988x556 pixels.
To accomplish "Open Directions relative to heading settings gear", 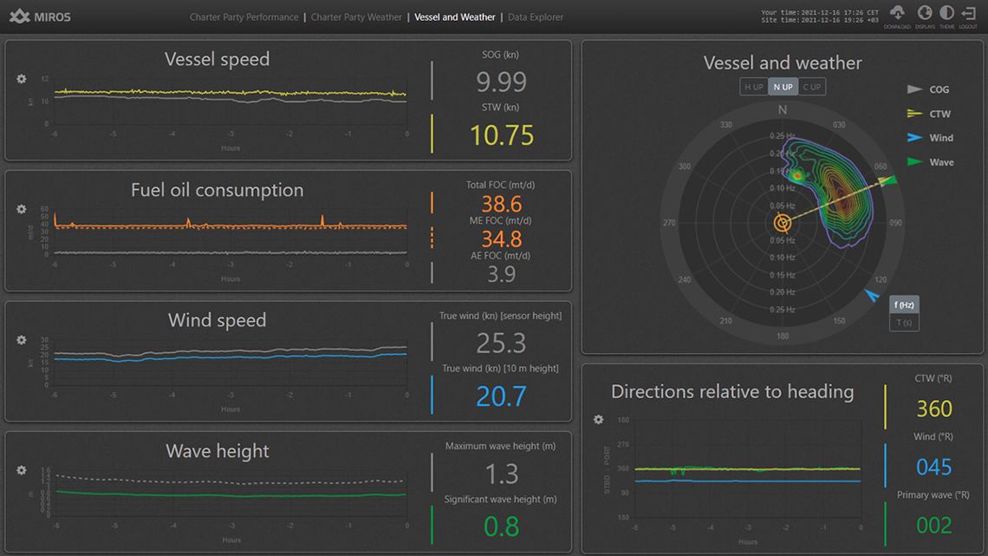I will point(598,420).
